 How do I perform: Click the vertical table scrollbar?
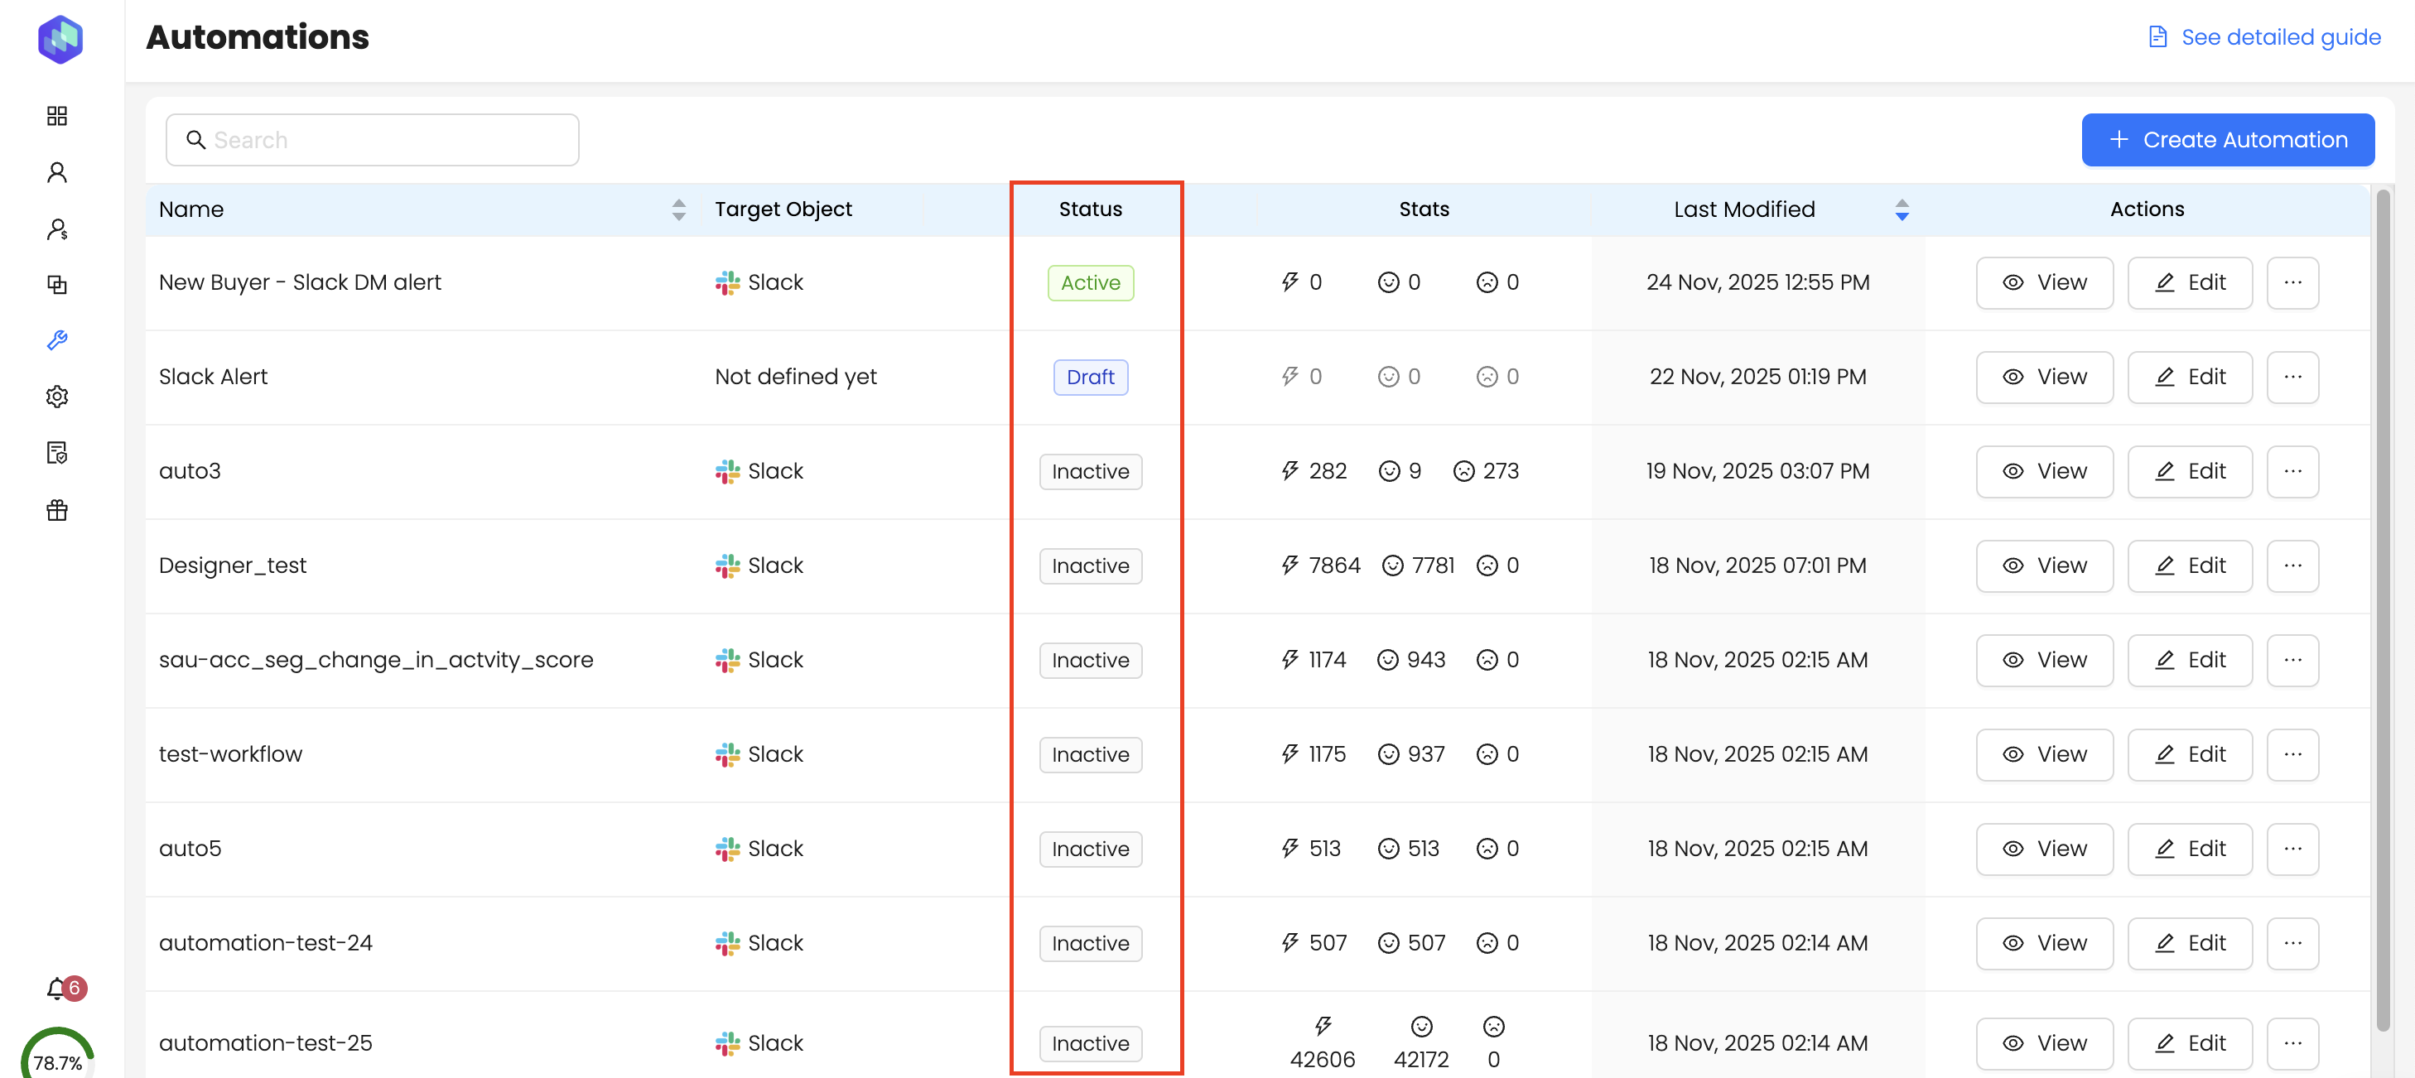(x=2382, y=609)
